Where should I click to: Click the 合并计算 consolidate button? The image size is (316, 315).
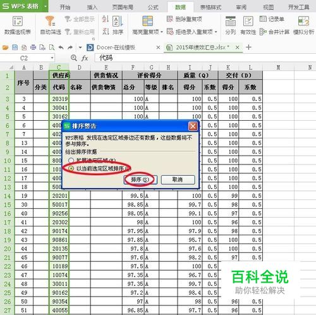click(x=274, y=32)
